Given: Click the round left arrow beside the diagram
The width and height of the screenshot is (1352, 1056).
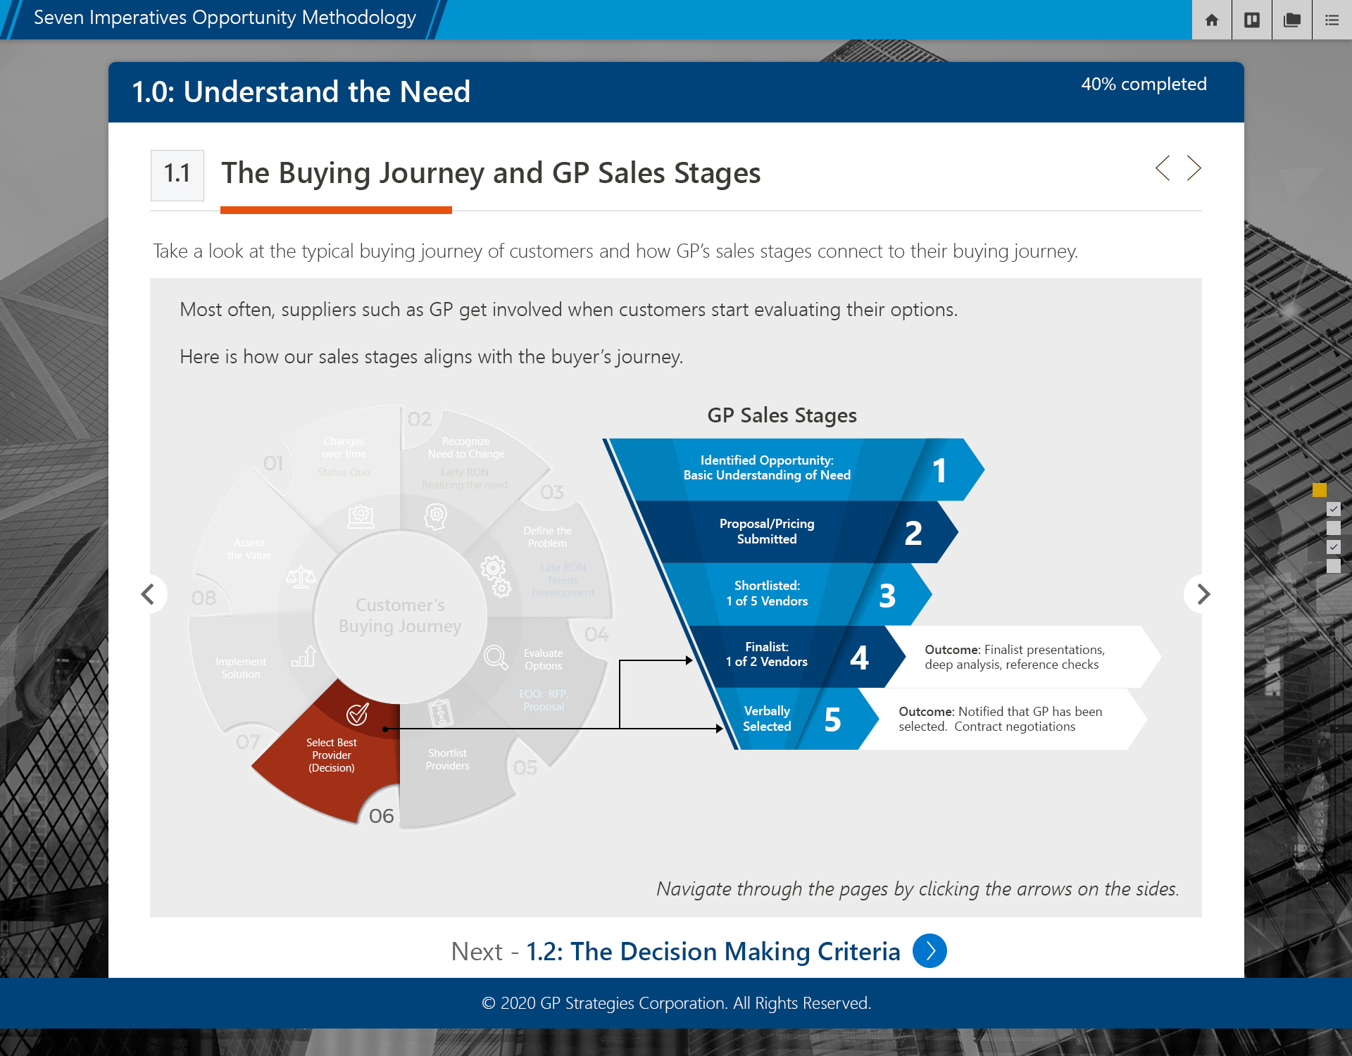Looking at the screenshot, I should coord(149,594).
